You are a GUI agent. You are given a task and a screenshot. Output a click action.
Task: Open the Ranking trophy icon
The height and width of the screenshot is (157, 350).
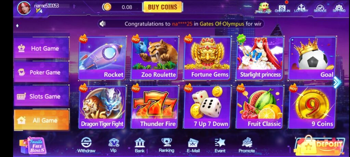[166, 145]
